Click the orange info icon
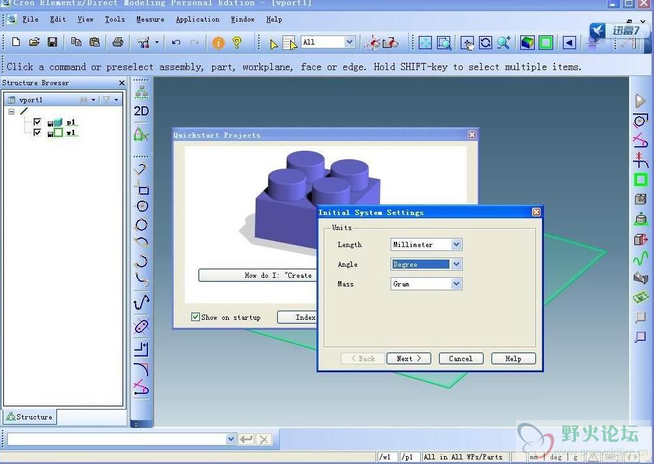This screenshot has height=464, width=654. tap(218, 42)
